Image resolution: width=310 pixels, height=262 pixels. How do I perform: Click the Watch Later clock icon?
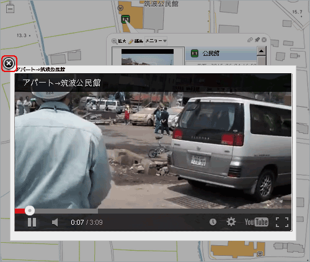point(213,222)
